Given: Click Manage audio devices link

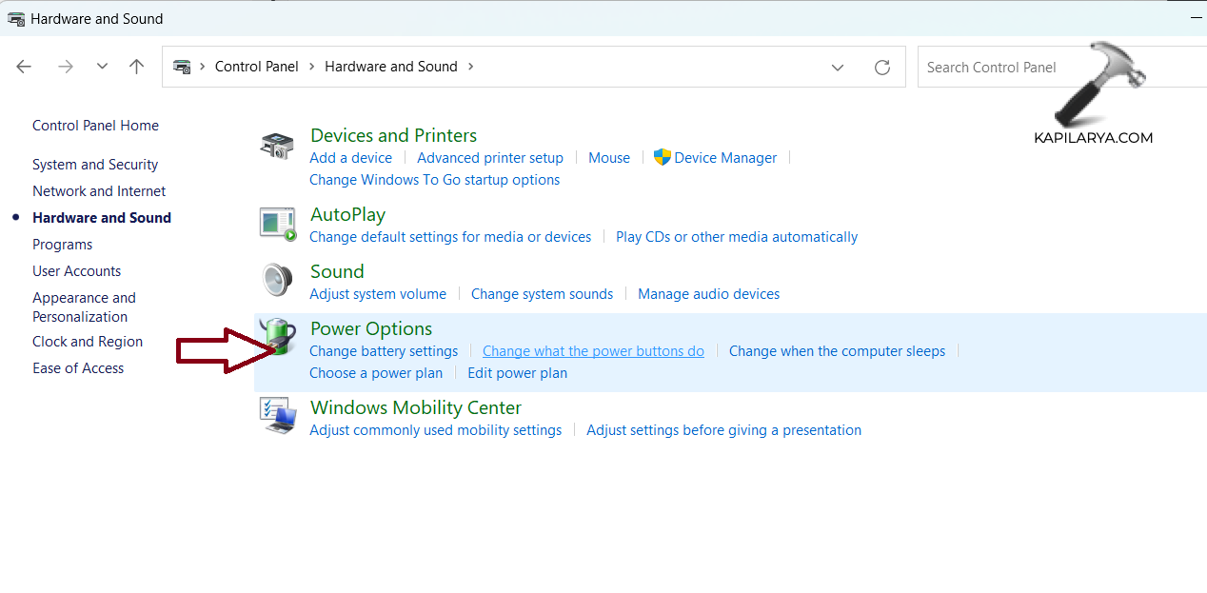Looking at the screenshot, I should tap(708, 294).
